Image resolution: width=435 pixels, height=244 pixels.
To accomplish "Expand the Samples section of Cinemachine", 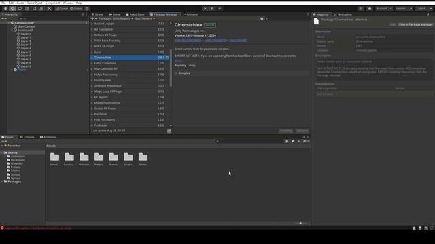I will click(177, 73).
